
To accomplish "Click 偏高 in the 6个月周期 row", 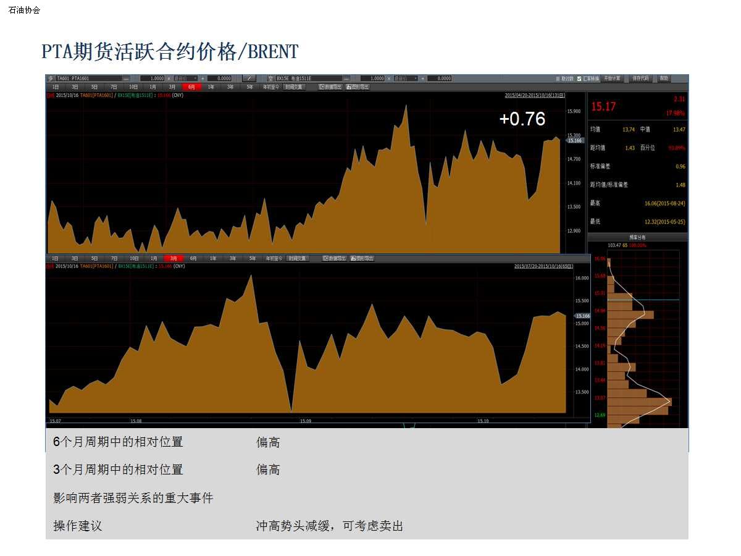I will [x=268, y=442].
